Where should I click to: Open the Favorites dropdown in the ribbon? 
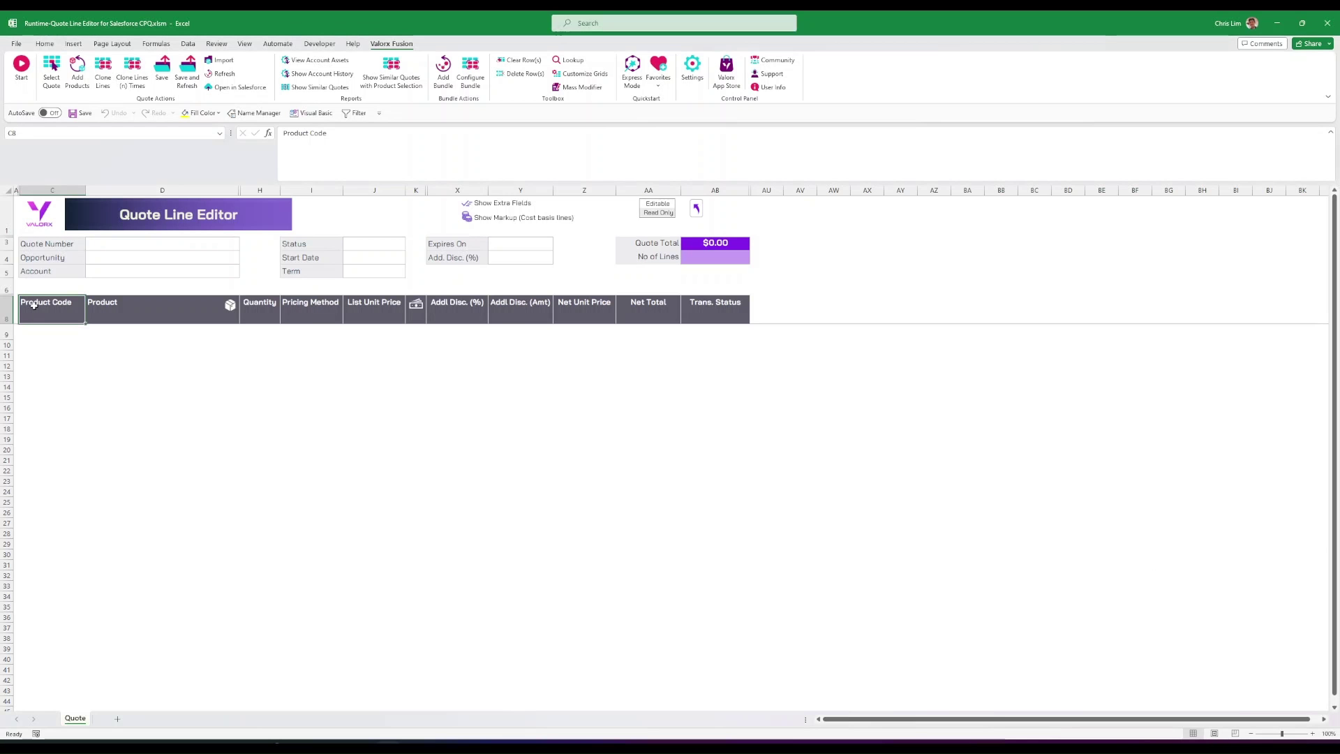tap(657, 86)
